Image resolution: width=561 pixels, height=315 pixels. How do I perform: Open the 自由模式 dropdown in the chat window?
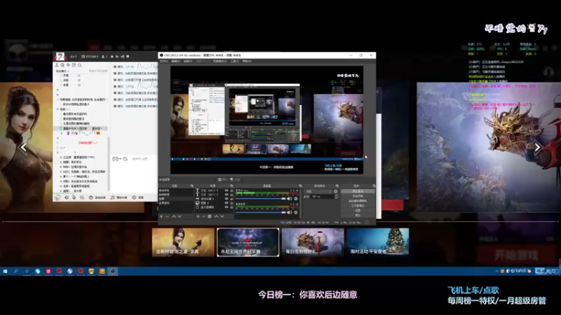pyautogui.click(x=62, y=71)
